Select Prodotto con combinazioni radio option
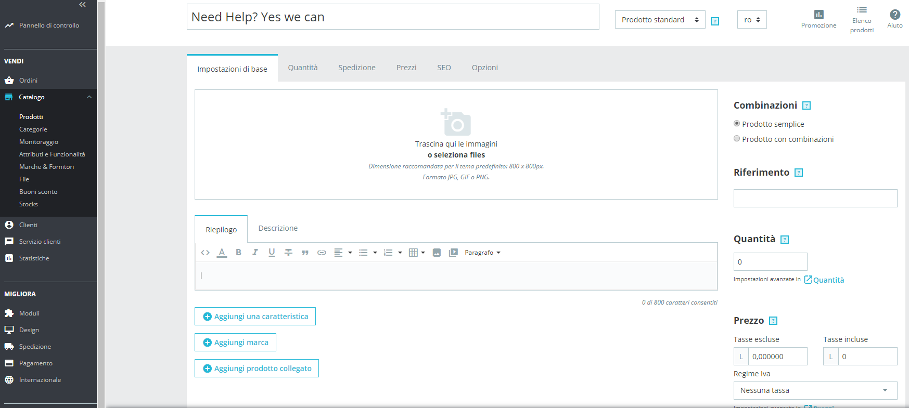Image resolution: width=909 pixels, height=408 pixels. click(737, 139)
